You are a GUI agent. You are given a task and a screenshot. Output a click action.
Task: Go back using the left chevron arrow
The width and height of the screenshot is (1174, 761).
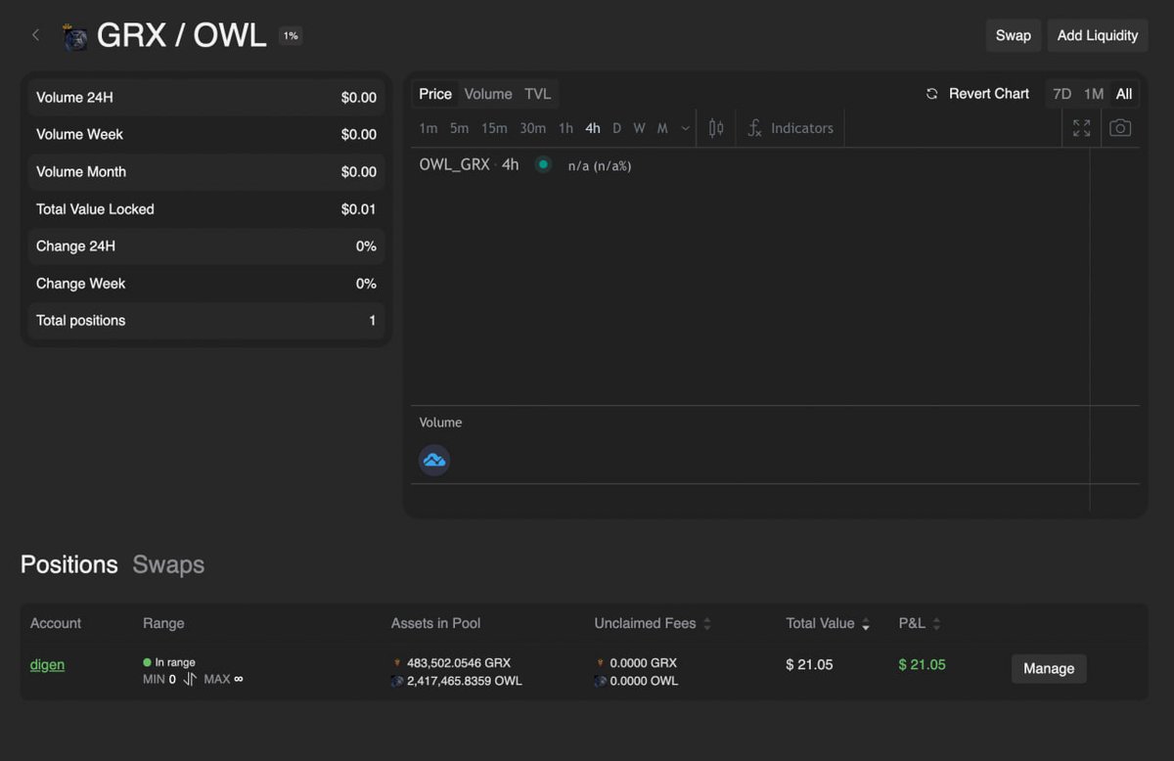click(x=36, y=35)
